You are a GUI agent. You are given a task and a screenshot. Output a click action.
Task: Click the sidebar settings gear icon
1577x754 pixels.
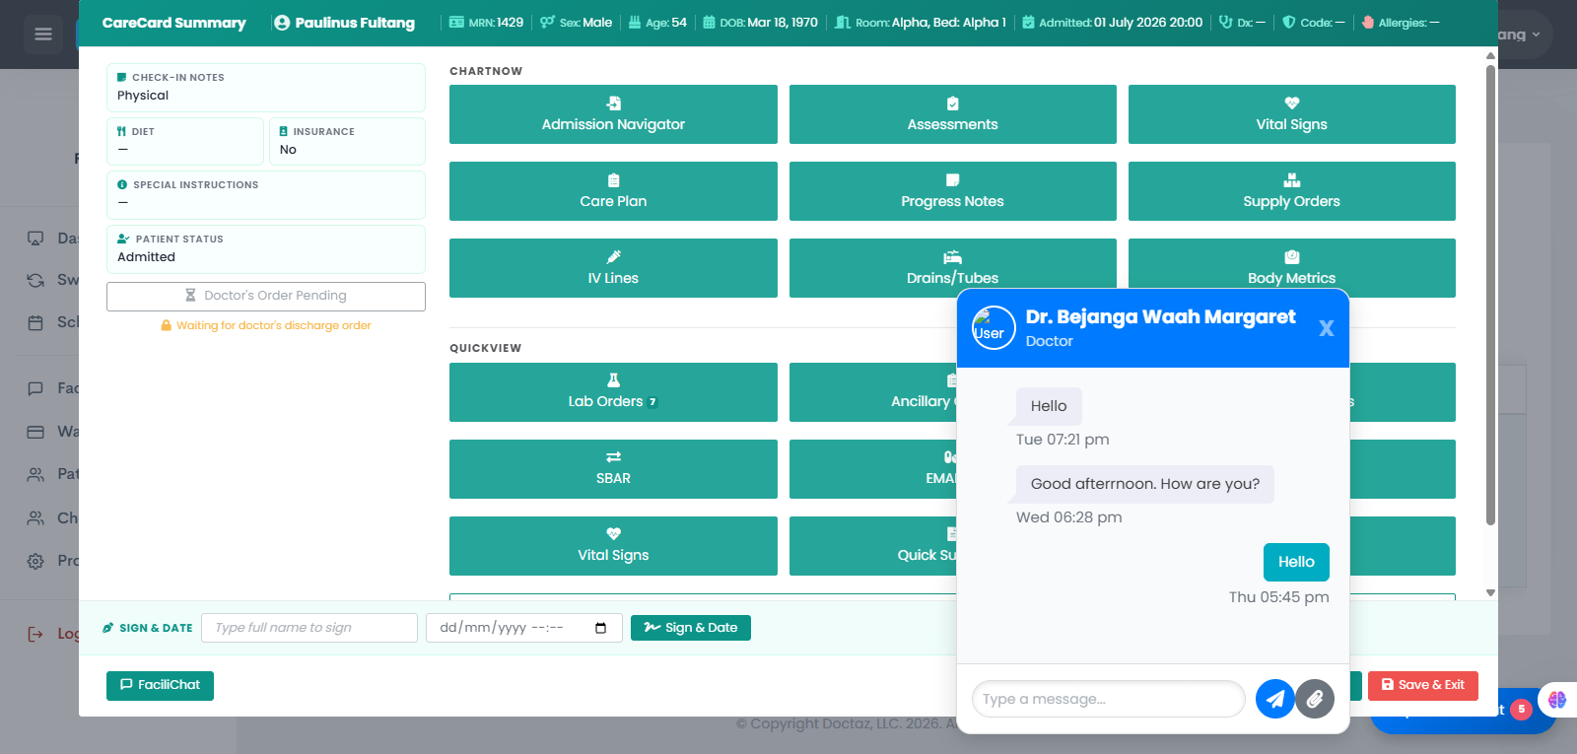(x=35, y=561)
